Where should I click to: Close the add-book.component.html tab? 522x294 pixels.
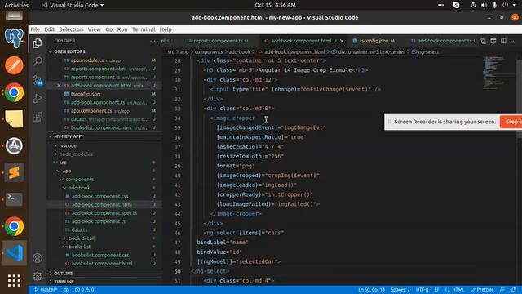tap(342, 41)
